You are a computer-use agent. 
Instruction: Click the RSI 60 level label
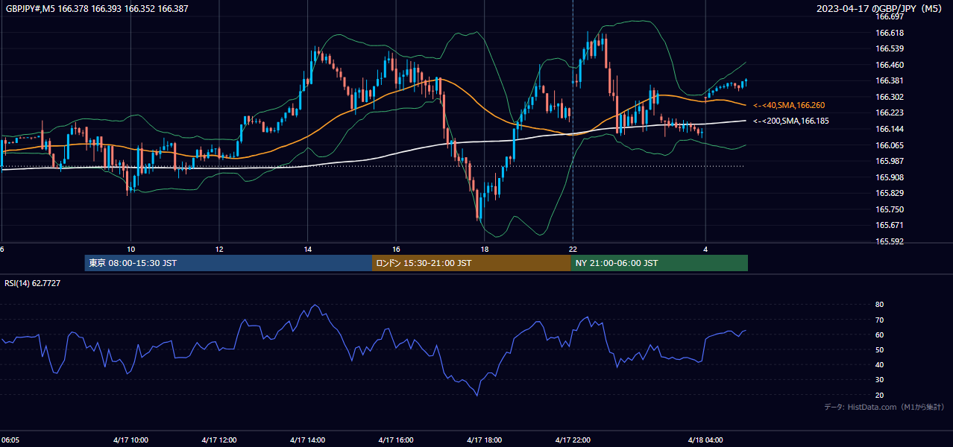pyautogui.click(x=879, y=335)
